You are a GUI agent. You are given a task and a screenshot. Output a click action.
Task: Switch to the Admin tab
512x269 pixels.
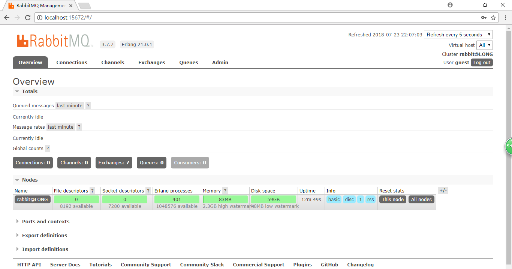point(220,63)
